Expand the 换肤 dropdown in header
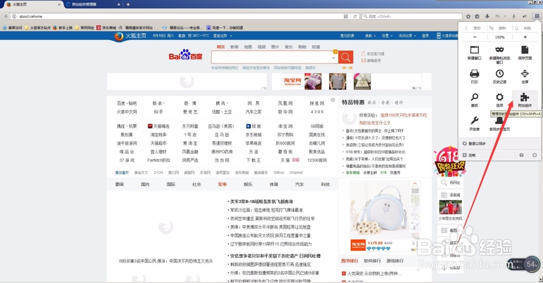 click(x=370, y=36)
